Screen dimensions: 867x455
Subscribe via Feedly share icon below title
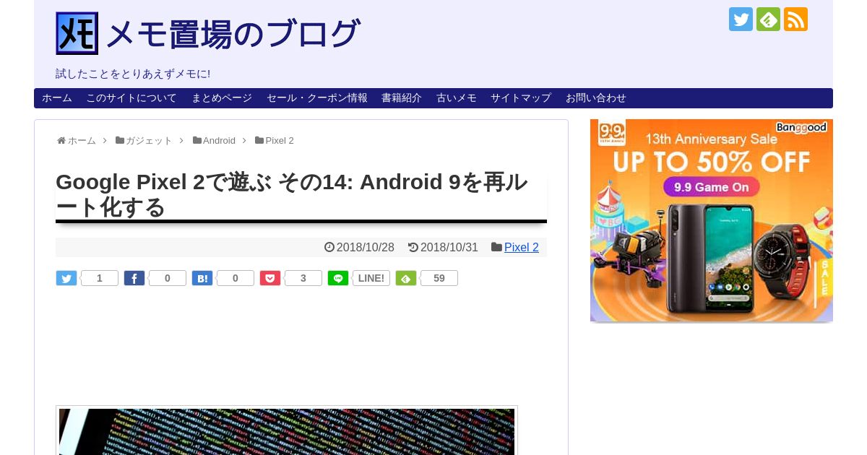(406, 278)
